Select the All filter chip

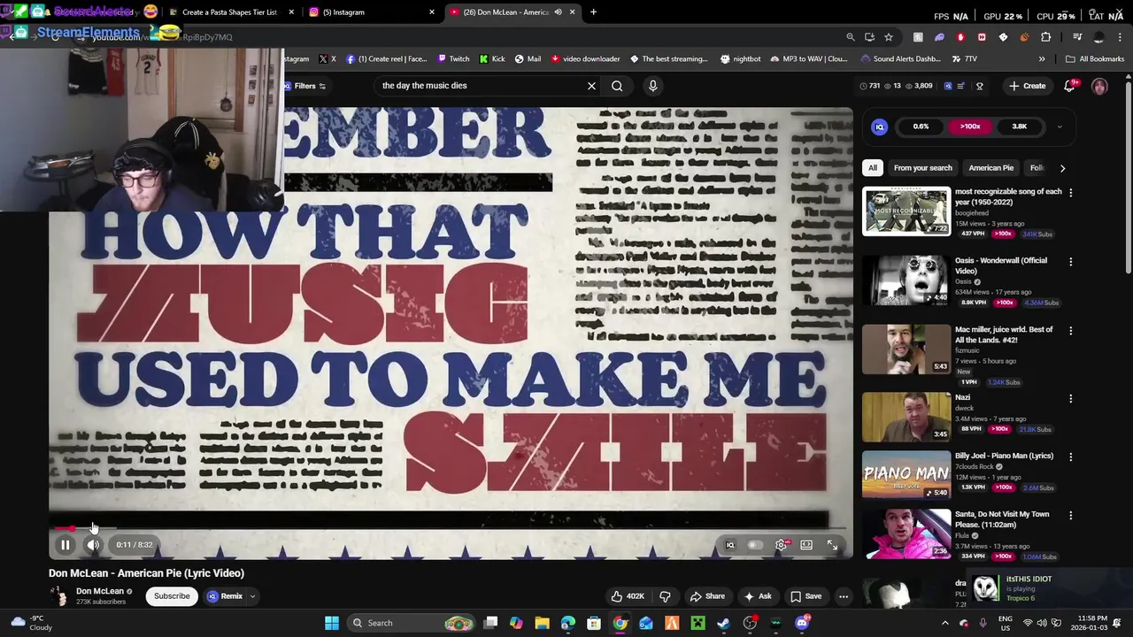click(873, 168)
